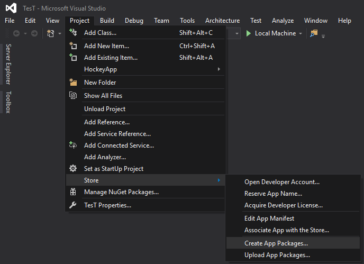Select Create App Packages from Store submenu
The image size is (364, 264).
point(276,243)
